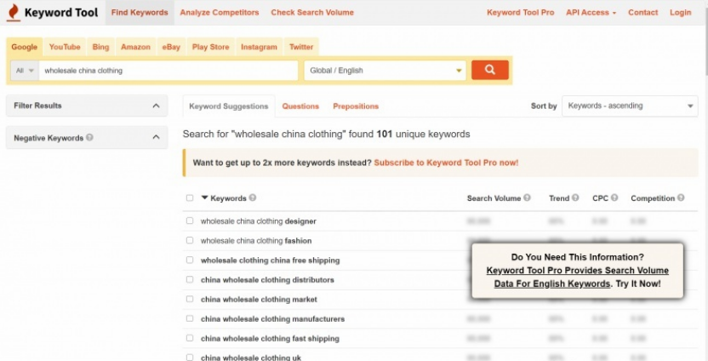The width and height of the screenshot is (708, 361).
Task: Click keyword 'china wholesale clothing market'
Action: tap(259, 300)
